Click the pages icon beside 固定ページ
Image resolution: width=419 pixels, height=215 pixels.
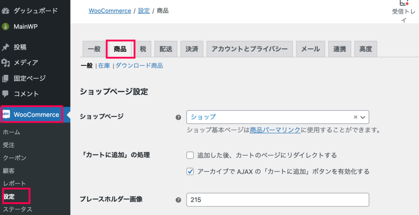click(x=5, y=78)
